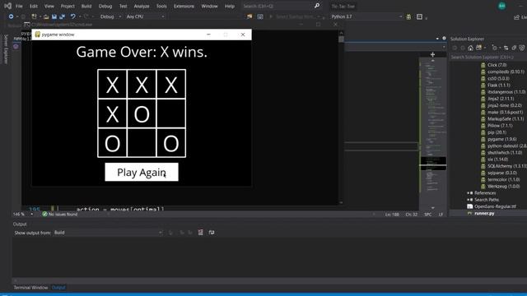Expand the Search Paths node
527x296 pixels.
point(468,200)
